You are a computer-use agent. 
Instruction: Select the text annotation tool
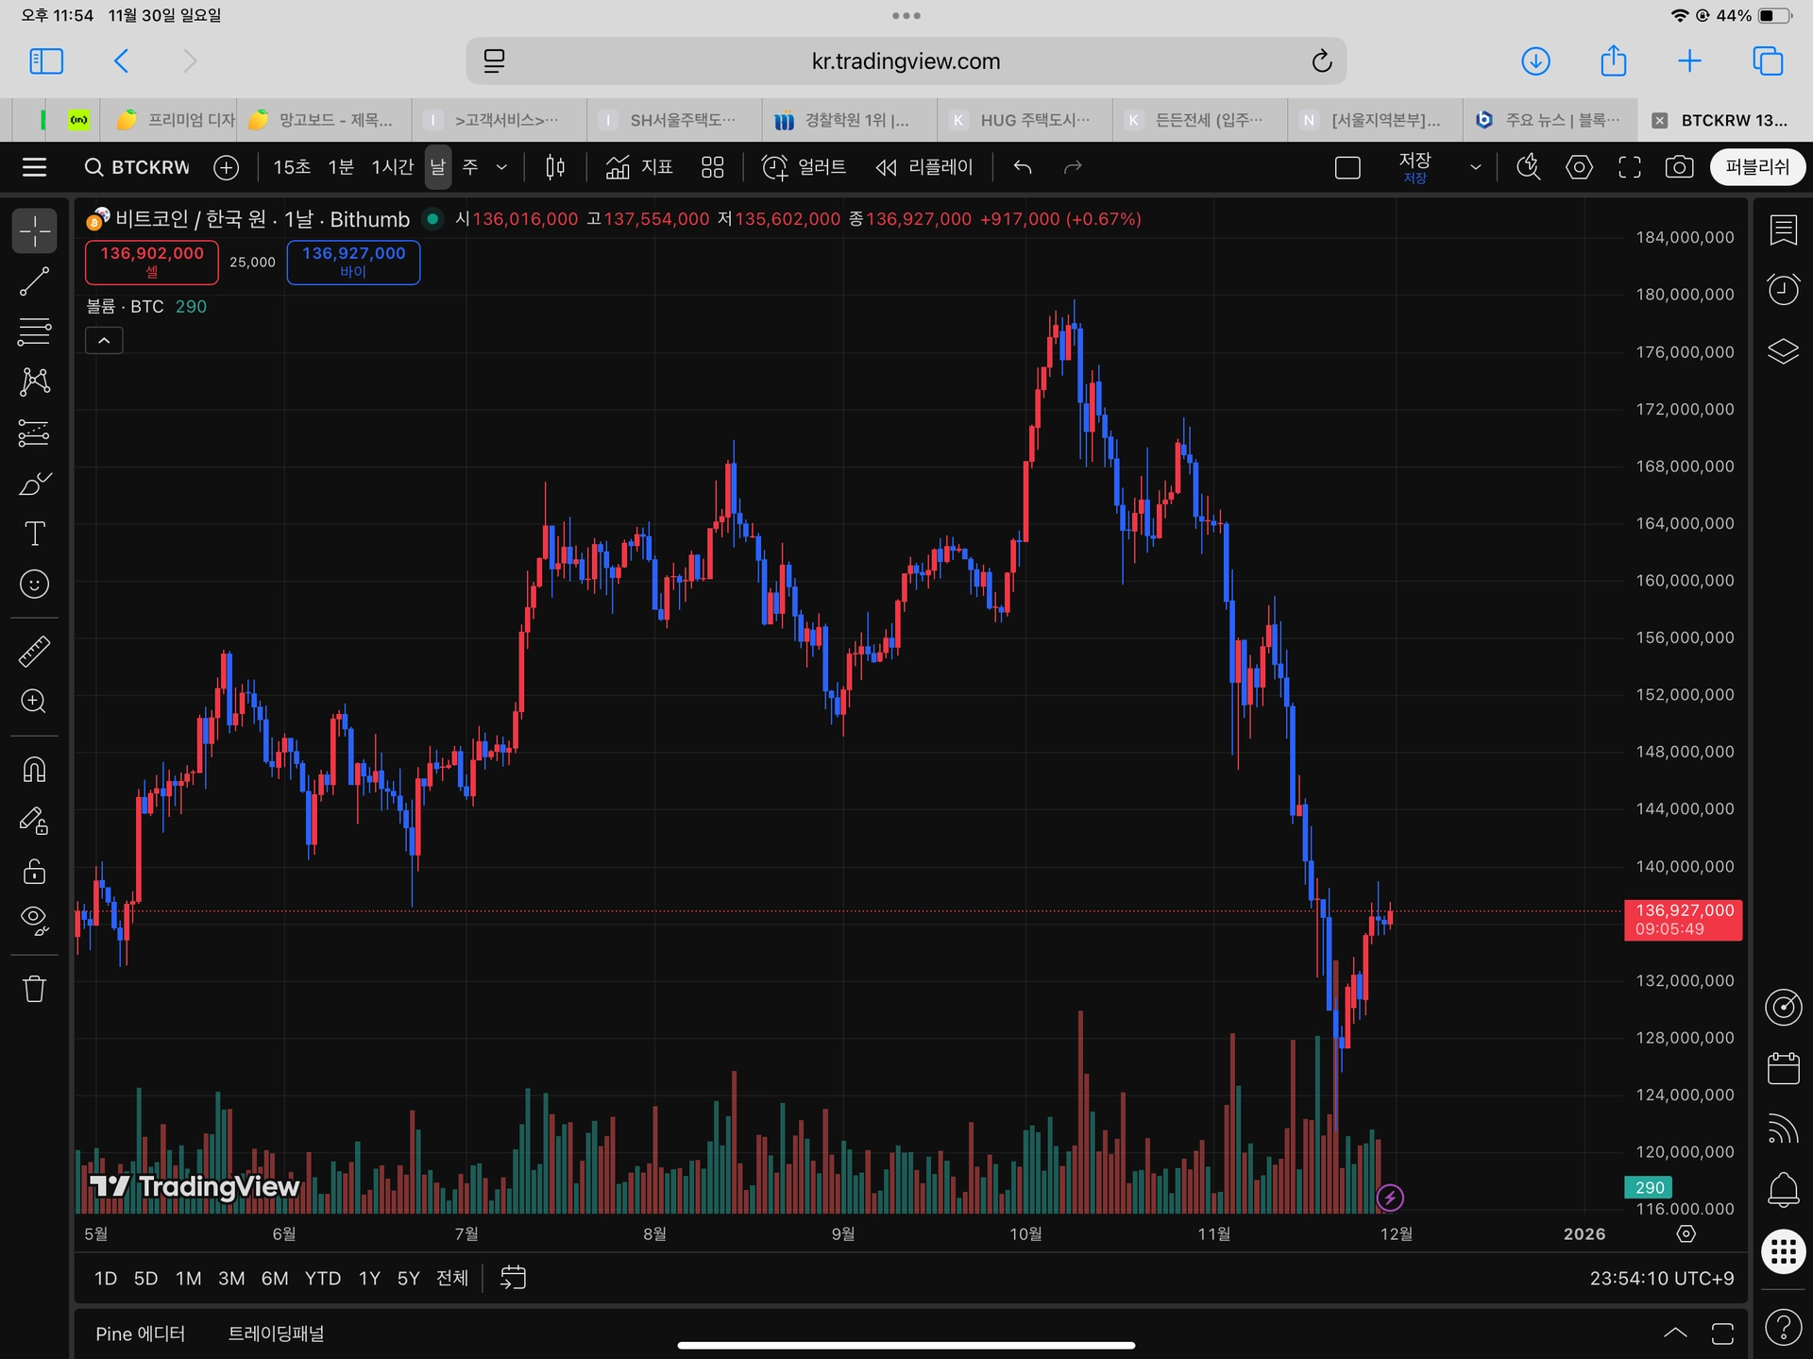click(35, 535)
